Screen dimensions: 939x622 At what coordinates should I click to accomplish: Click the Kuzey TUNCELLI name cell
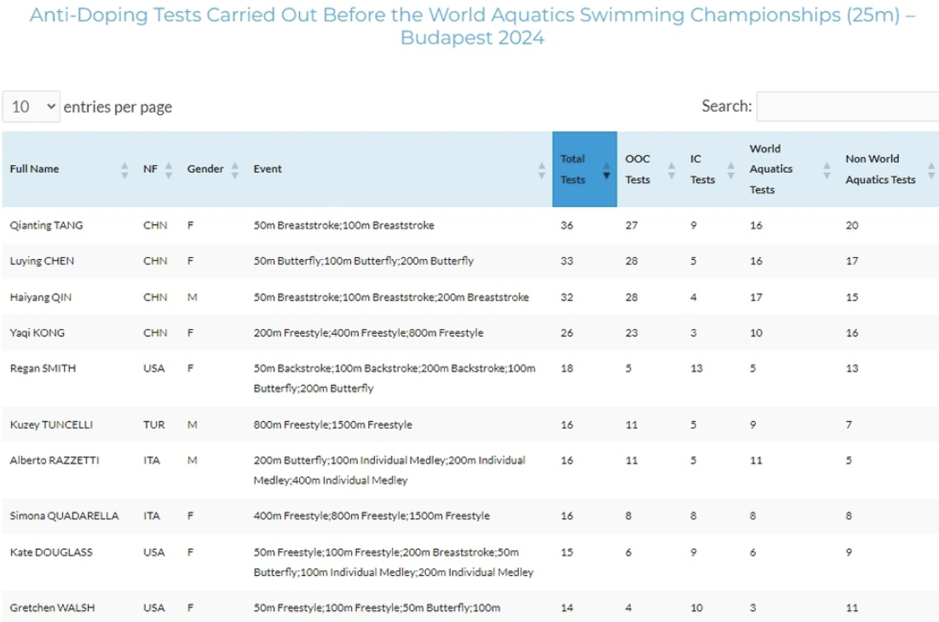point(50,424)
